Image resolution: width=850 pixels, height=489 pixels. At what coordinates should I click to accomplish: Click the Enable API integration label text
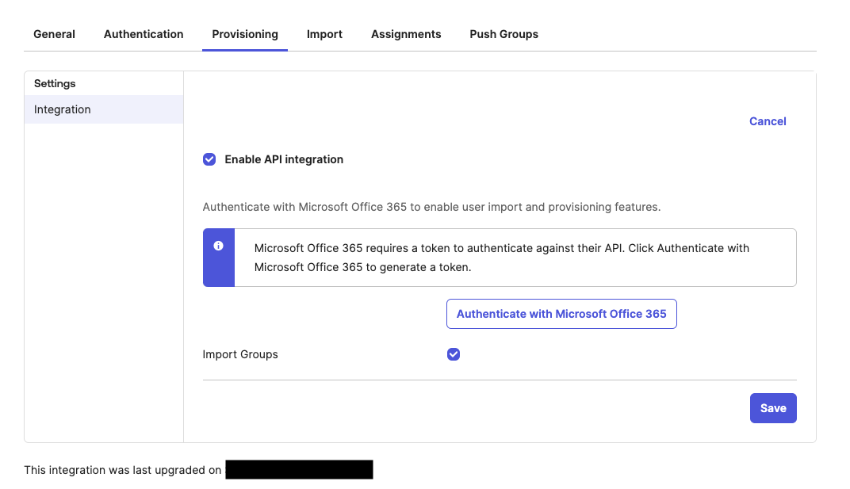click(x=284, y=159)
